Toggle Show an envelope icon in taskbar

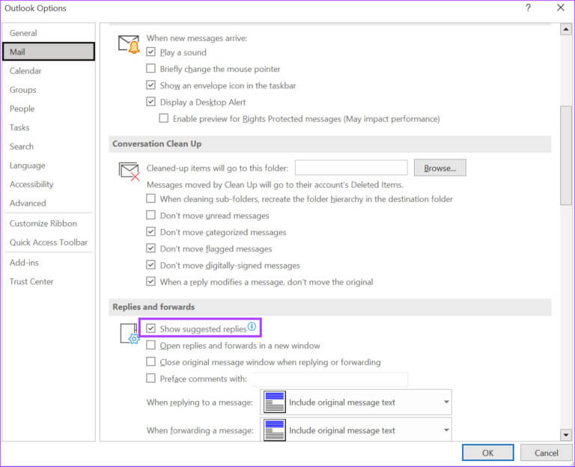(x=150, y=85)
